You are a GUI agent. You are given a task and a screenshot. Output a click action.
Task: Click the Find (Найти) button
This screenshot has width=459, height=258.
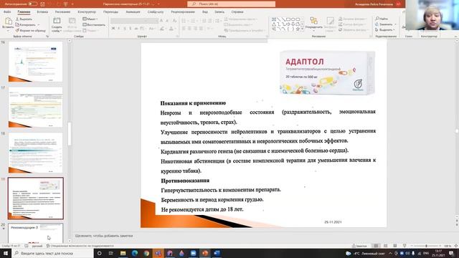pos(382,19)
